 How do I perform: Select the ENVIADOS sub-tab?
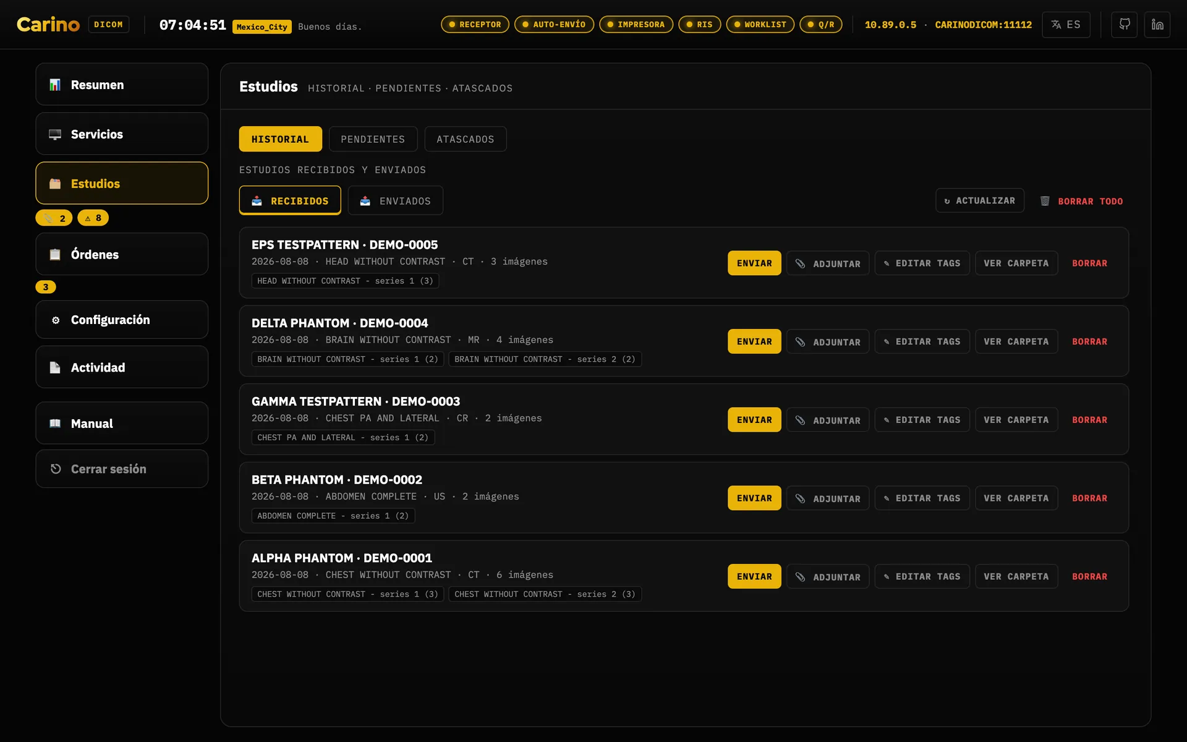(x=396, y=200)
